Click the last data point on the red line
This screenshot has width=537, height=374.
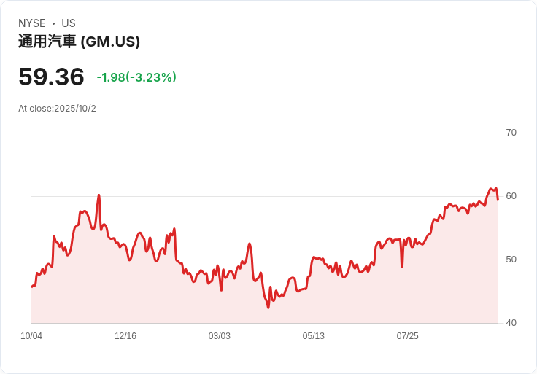[x=498, y=199]
